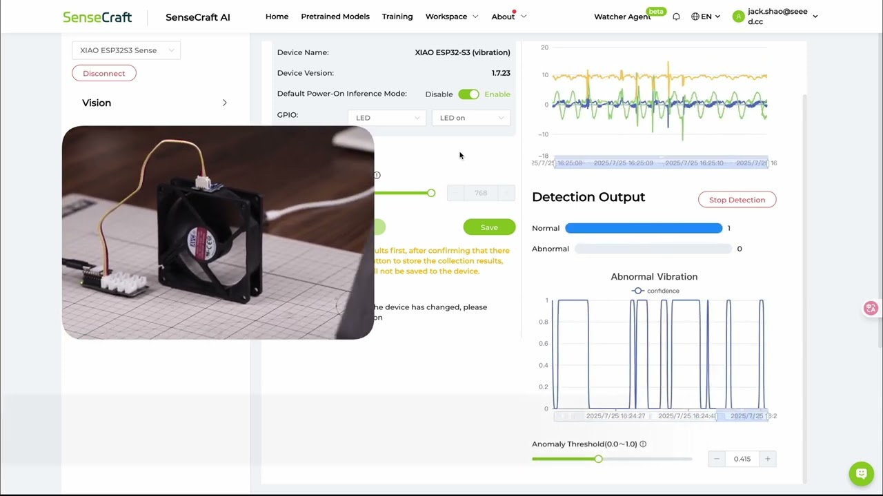Click the green slider handle near 768

[x=431, y=193]
